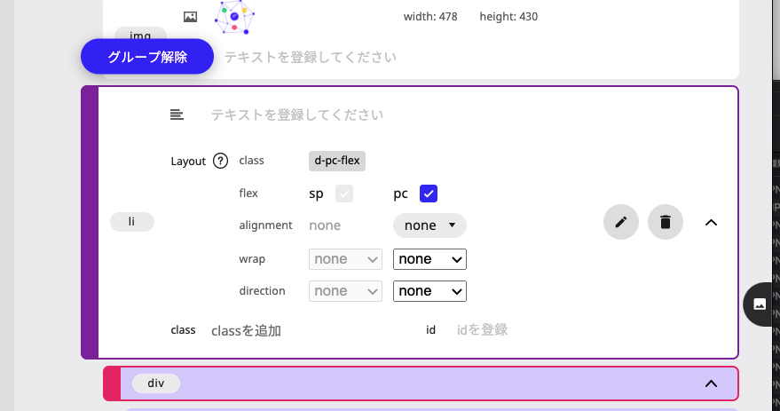Select the img tag label

point(140,35)
